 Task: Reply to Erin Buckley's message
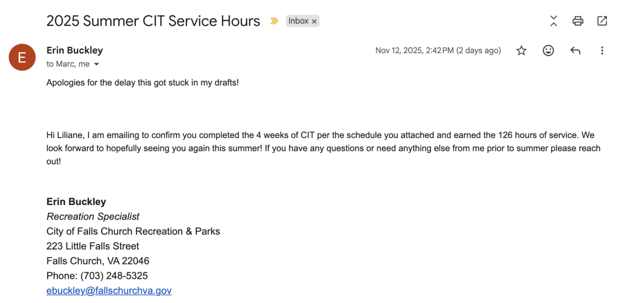click(575, 51)
